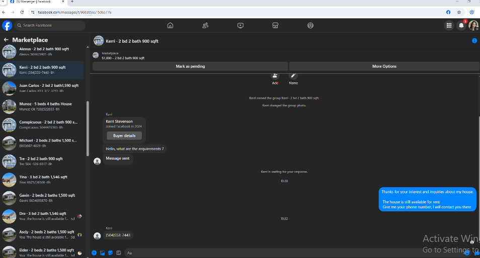Viewport: 480px width, 258px height.
Task: Focus the Search Facebook field
Action: point(50,25)
